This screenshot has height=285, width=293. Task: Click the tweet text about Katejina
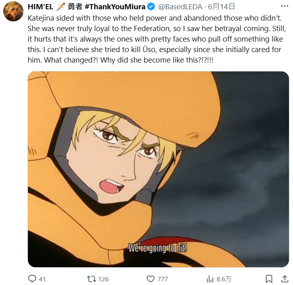click(156, 39)
